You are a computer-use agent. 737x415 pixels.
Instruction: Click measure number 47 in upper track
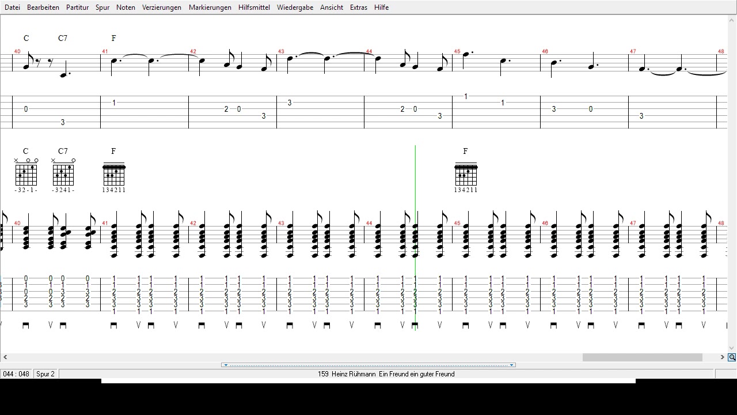(633, 51)
